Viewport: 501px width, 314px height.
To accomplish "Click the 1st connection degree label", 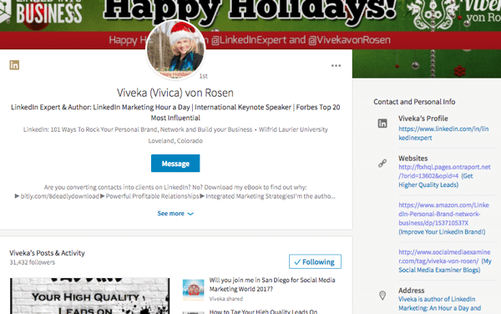I will [204, 76].
